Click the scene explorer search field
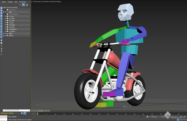The width and height of the screenshot is (187, 121). pyautogui.click(x=10, y=5)
